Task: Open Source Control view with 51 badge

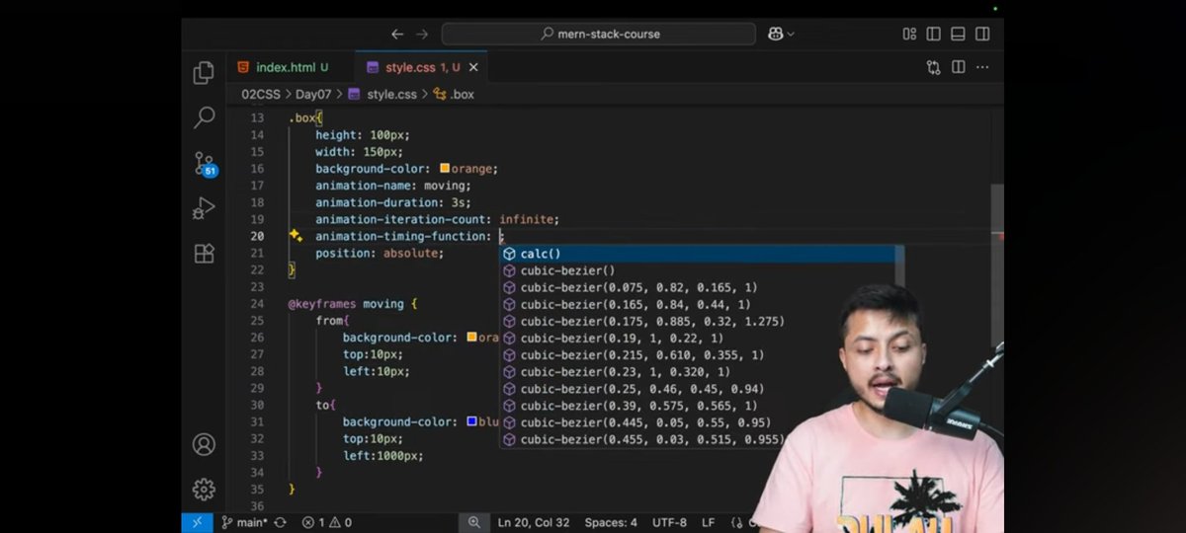Action: pyautogui.click(x=205, y=163)
